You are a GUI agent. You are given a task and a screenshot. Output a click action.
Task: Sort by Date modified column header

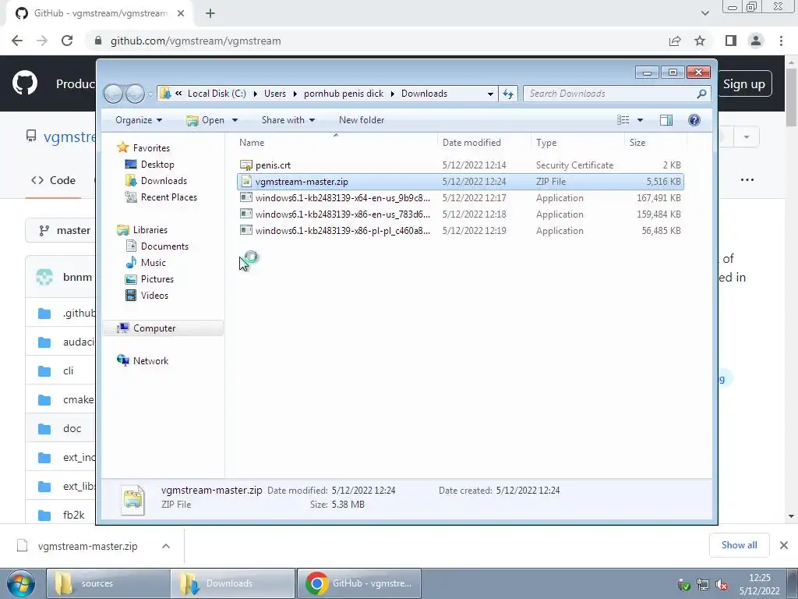pos(484,143)
